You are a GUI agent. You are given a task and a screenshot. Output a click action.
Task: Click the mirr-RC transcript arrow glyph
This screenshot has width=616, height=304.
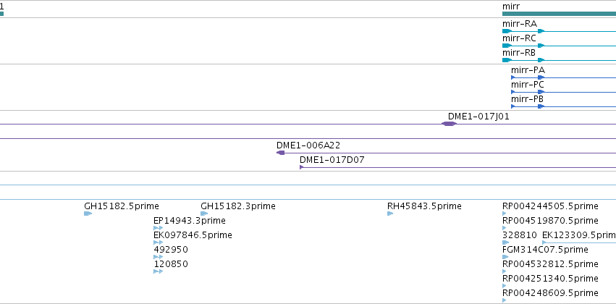click(507, 46)
